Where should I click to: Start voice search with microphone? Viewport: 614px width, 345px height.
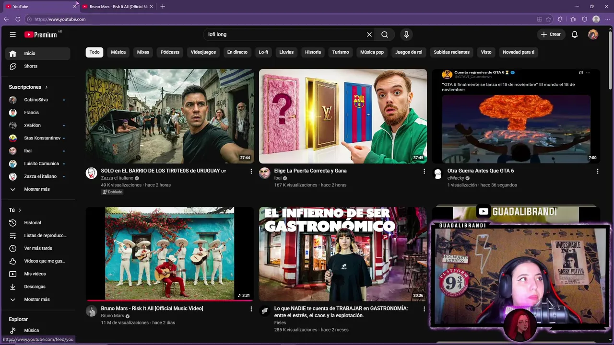pos(406,34)
